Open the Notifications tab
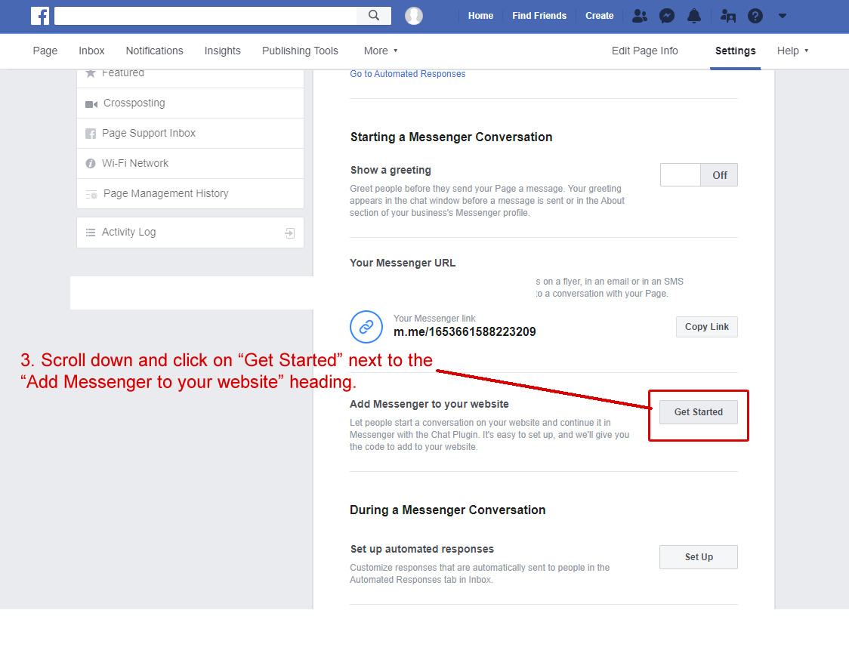 154,51
